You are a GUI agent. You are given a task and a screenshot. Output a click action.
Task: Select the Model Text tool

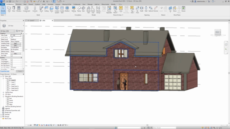(x=88, y=10)
